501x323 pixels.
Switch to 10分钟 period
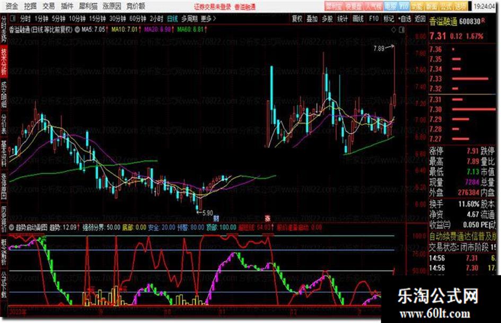click(x=77, y=19)
